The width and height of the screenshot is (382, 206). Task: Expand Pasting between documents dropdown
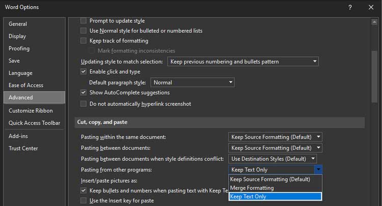[276, 148]
